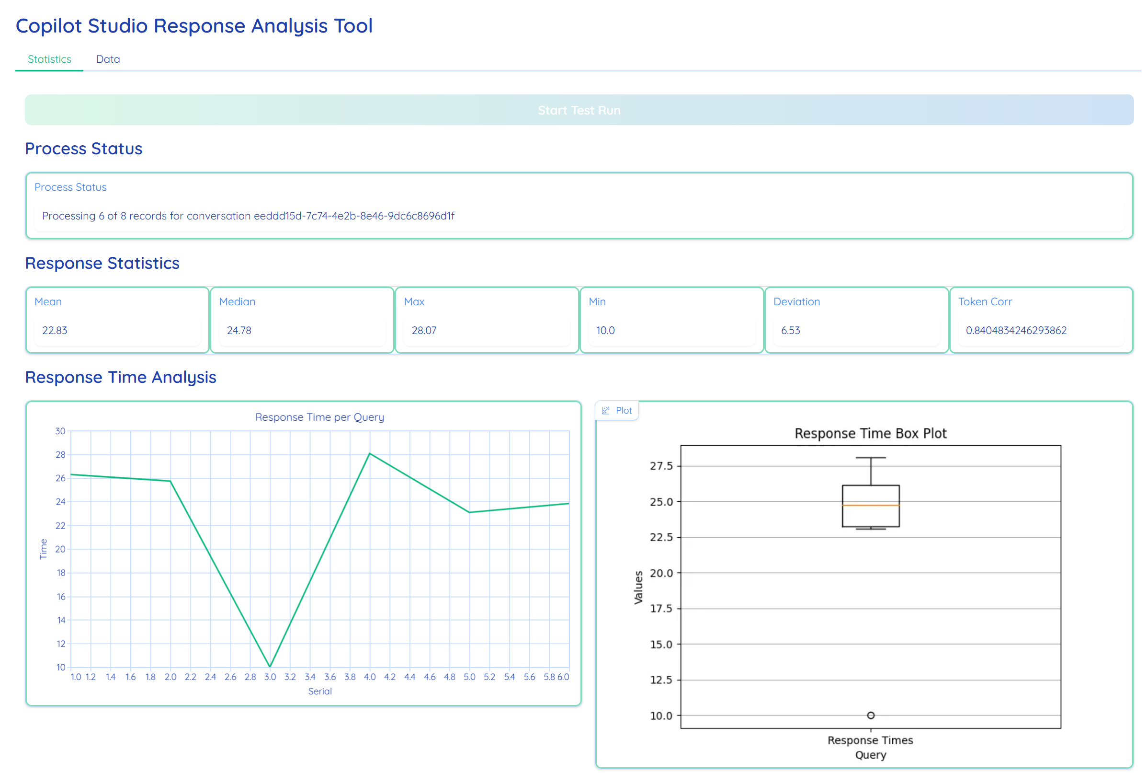Click the line chart point at serial 5.0
The image size is (1147, 773).
pyautogui.click(x=469, y=512)
